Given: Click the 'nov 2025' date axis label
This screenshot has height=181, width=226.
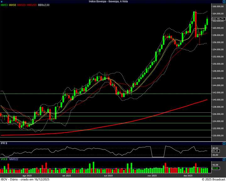Looking at the screenshot, I should pos(152,176).
